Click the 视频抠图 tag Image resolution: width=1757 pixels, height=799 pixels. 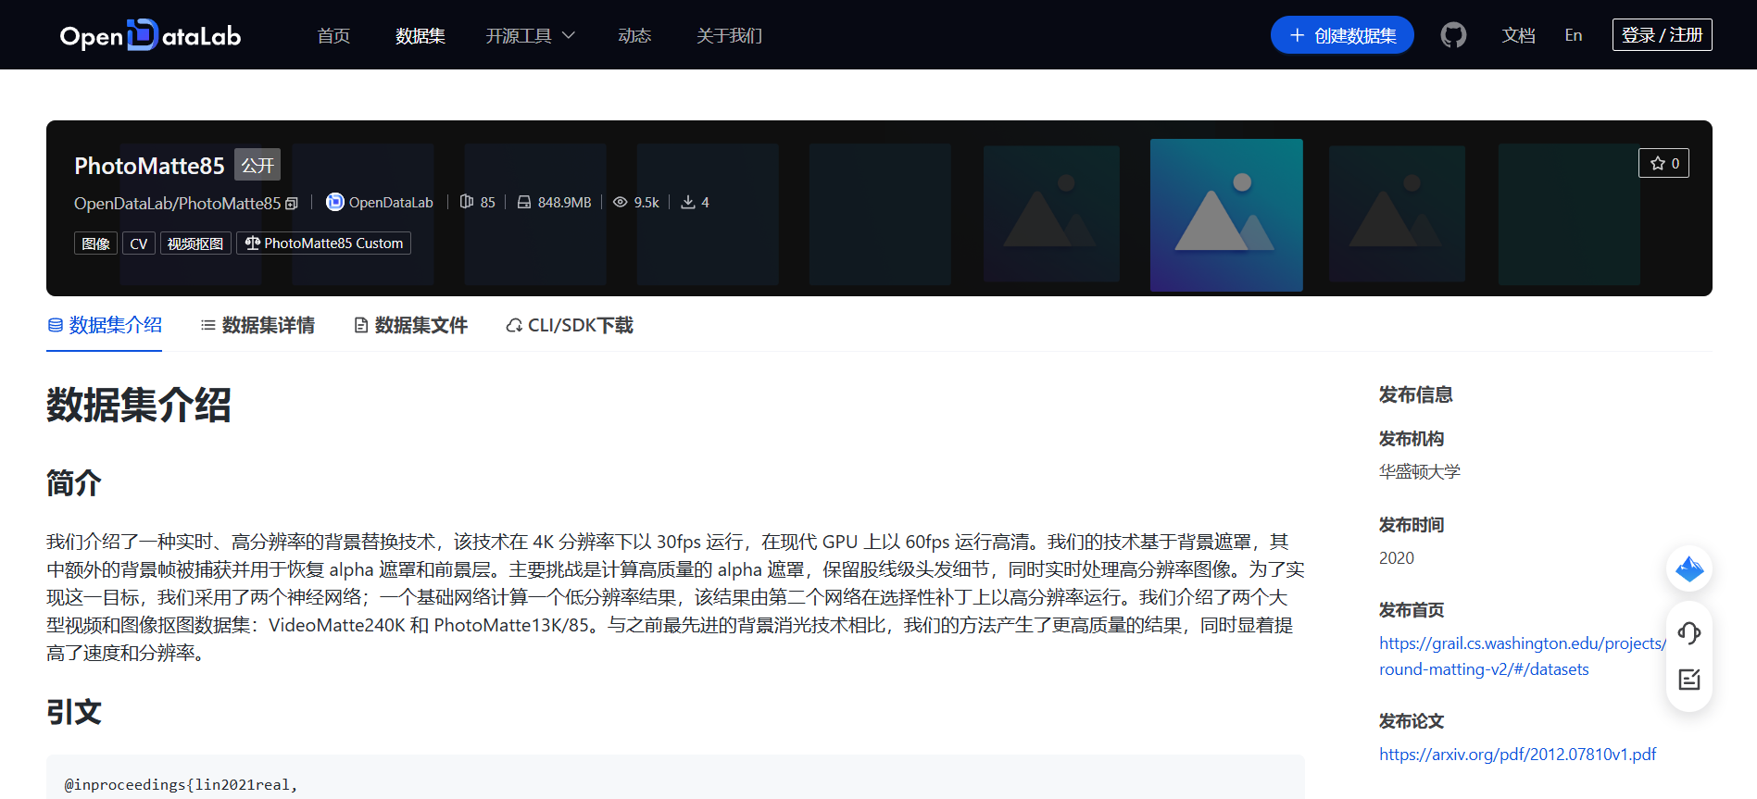(x=195, y=243)
